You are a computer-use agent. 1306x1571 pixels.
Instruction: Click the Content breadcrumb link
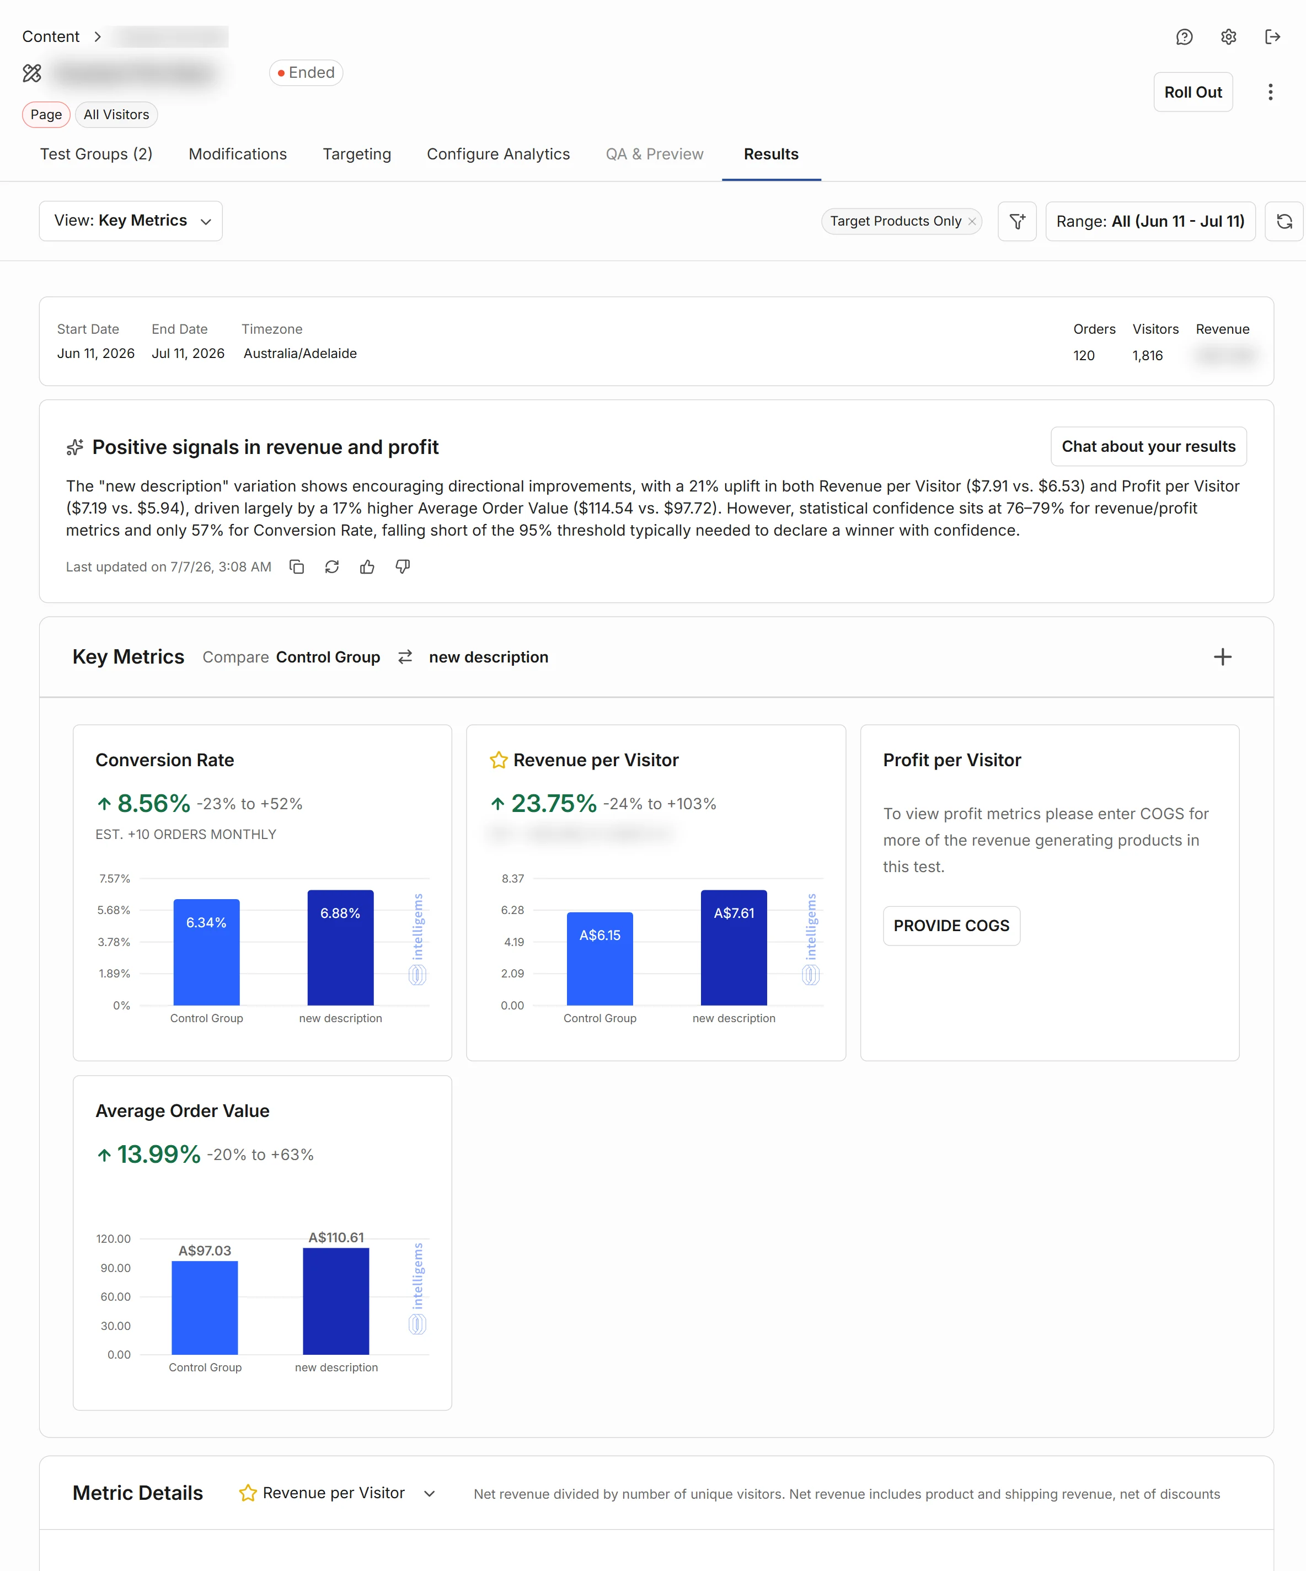coord(51,36)
